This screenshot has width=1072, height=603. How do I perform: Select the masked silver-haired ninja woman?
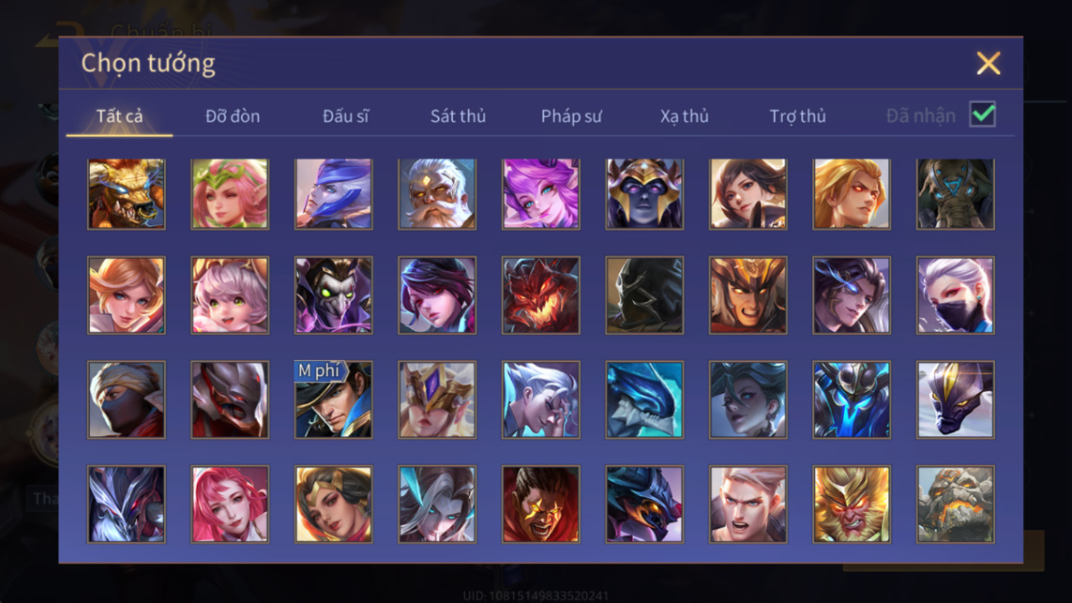[x=955, y=295]
